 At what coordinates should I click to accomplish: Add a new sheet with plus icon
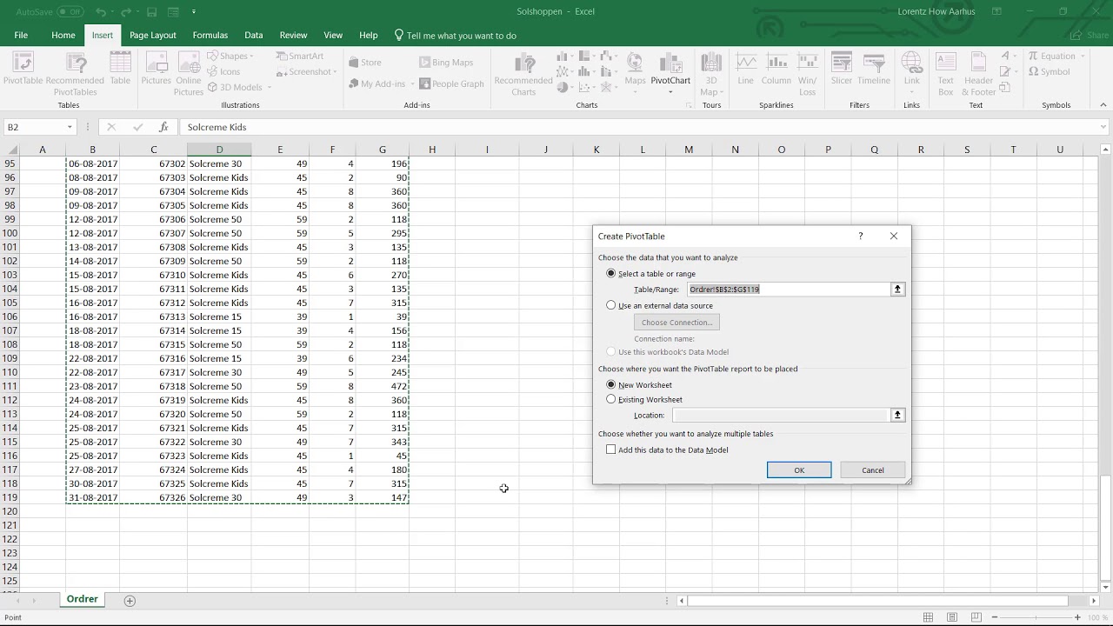(x=130, y=600)
